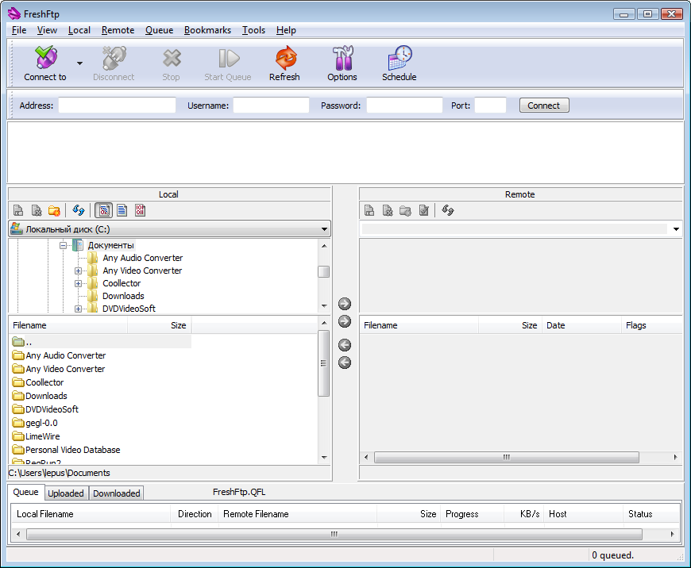
Task: Click the remote rename file icon
Action: [x=369, y=210]
